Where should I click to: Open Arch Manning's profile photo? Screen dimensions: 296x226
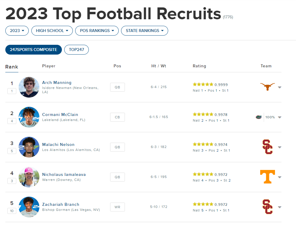(x=29, y=87)
